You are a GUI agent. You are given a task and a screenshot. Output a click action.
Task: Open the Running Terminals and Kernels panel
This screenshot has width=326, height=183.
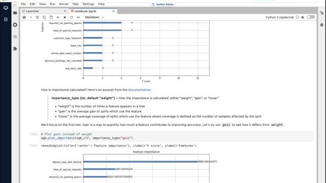(x=15, y=25)
